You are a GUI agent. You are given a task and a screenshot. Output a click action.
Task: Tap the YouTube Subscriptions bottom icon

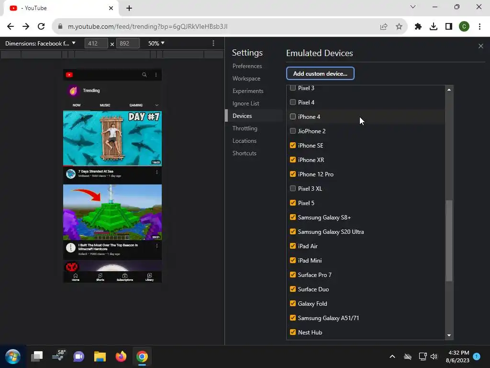point(125,277)
